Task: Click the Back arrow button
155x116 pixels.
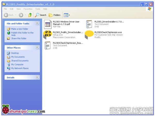Action: pyautogui.click(x=6, y=15)
